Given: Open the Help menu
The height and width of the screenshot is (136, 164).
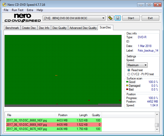Looking at the screenshot, I should pos(40,10).
